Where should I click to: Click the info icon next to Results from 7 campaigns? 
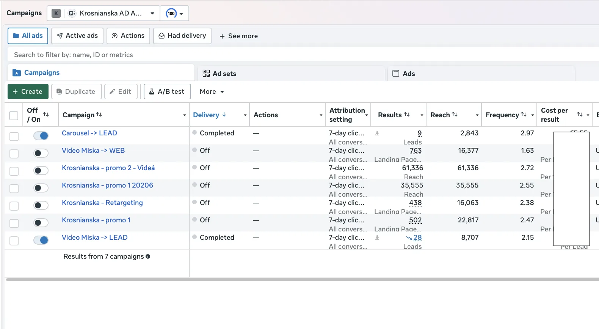pyautogui.click(x=148, y=256)
